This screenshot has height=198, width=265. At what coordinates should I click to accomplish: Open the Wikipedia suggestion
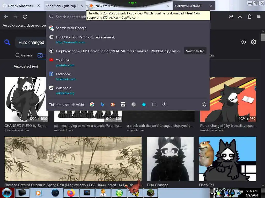[x=128, y=90]
